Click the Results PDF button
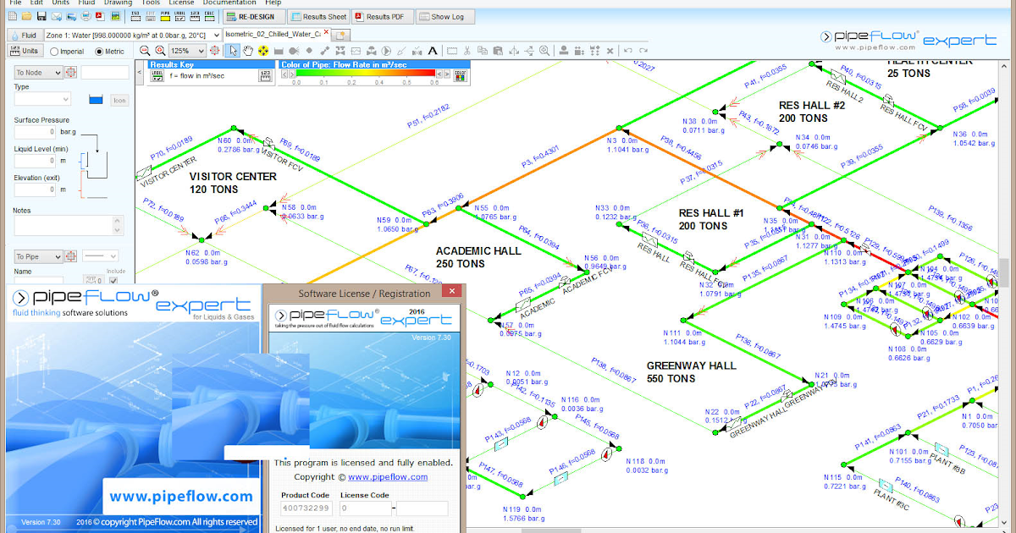1016x533 pixels. pyautogui.click(x=384, y=16)
